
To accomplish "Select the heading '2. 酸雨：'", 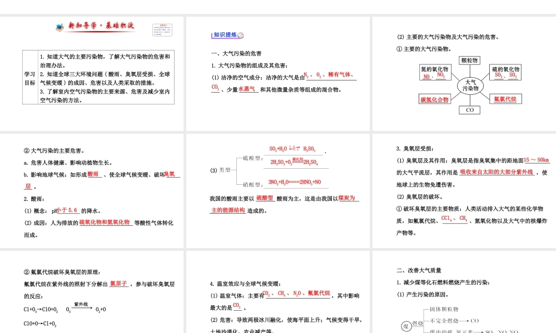I will pos(34,199).
